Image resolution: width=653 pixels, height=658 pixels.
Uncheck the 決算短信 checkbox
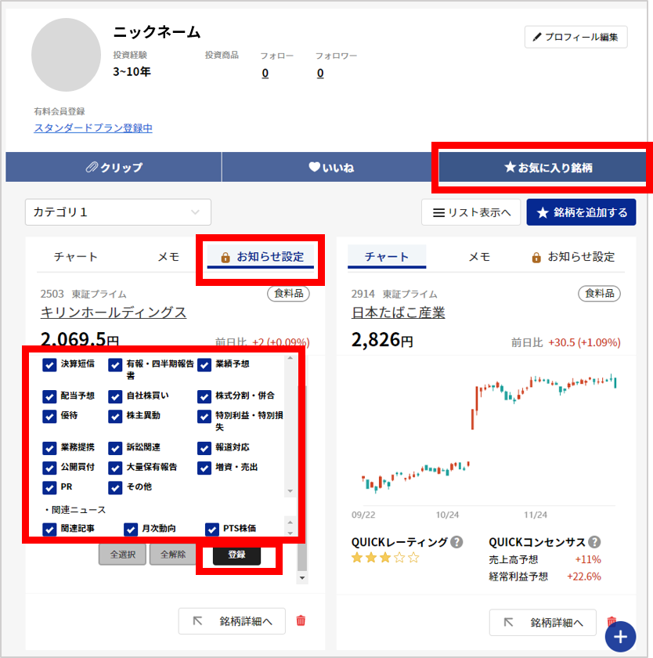[x=50, y=364]
